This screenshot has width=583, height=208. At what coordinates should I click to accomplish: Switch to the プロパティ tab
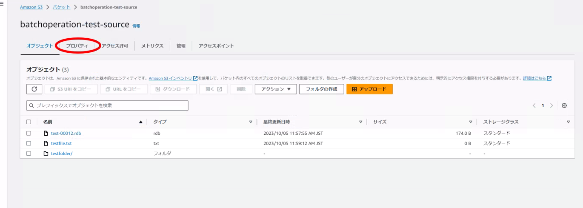tap(77, 46)
